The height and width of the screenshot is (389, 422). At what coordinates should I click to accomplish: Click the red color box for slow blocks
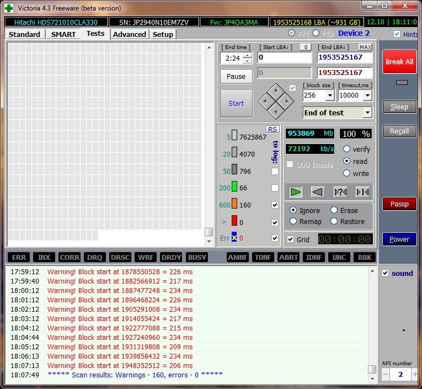234,222
